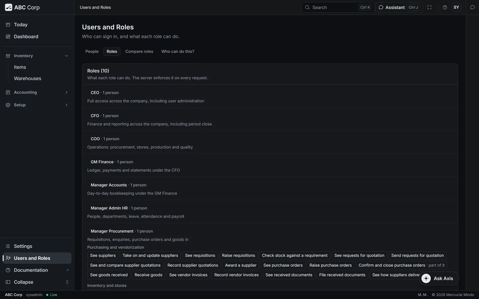This screenshot has width=479, height=299.
Task: Expand the COO role row
Action: (270, 143)
